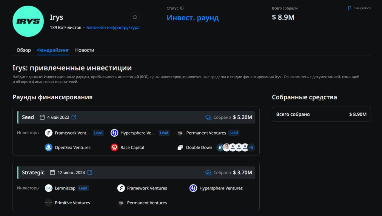Click Lead badge next to Permanent Ventures

point(234,133)
